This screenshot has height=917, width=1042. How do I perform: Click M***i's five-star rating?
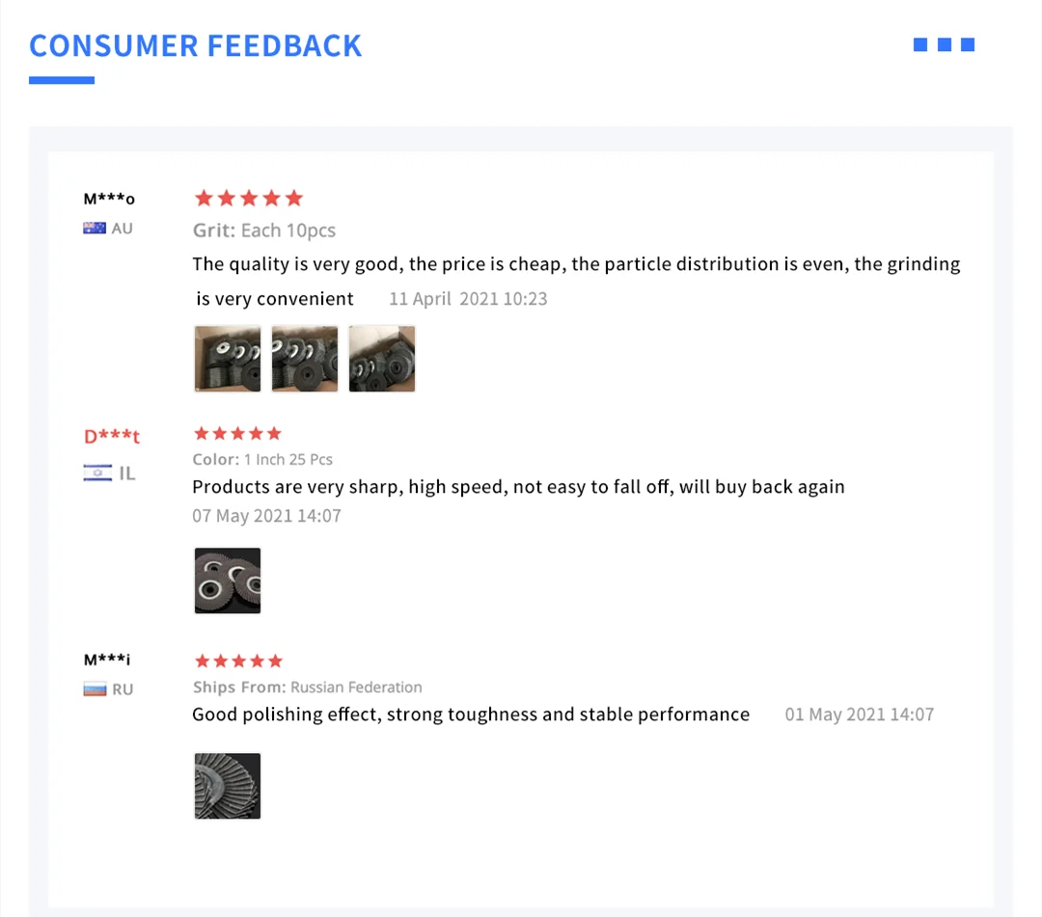pos(237,661)
